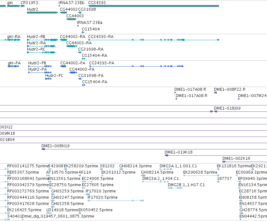
Task: Click the AT10570.5prime EST label
Action: pos(62,172)
